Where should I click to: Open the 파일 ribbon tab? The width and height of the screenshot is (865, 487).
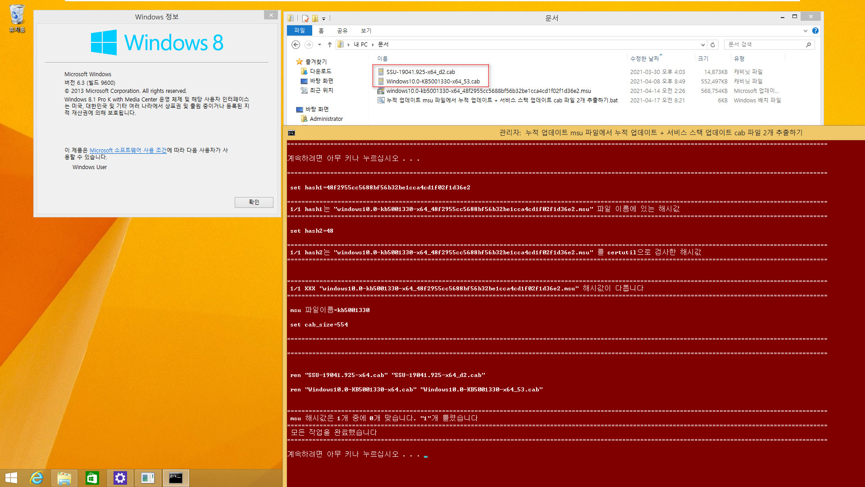pyautogui.click(x=300, y=31)
